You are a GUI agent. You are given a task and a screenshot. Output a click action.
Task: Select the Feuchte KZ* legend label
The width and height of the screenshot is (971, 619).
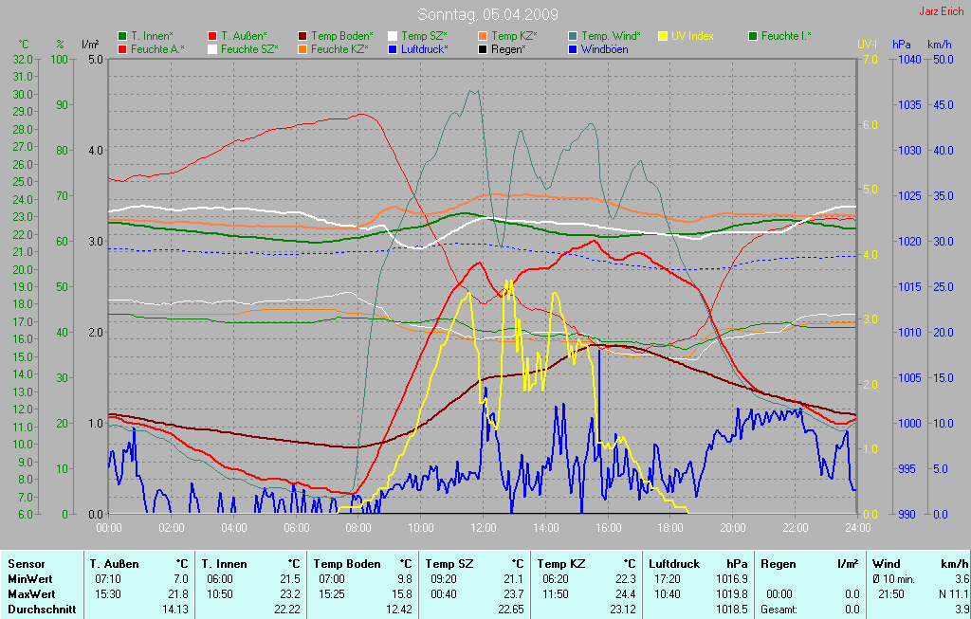340,49
